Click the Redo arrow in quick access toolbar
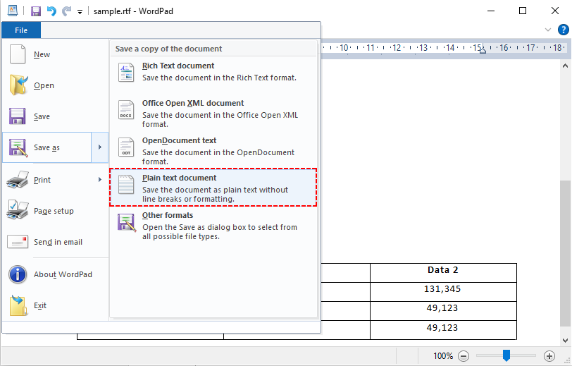The image size is (572, 366). click(x=66, y=11)
